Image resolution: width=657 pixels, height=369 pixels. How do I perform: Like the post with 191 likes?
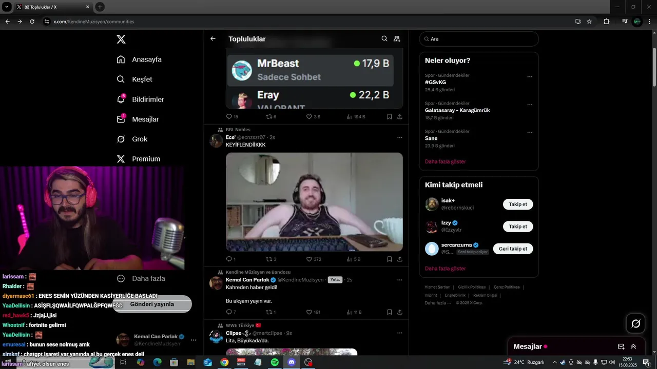[313, 312]
